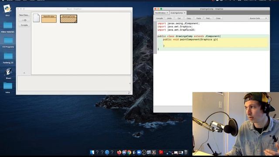Viewport: 279px width, 157px height.
Task: Open BlueJ in the dock
Action: [134, 152]
